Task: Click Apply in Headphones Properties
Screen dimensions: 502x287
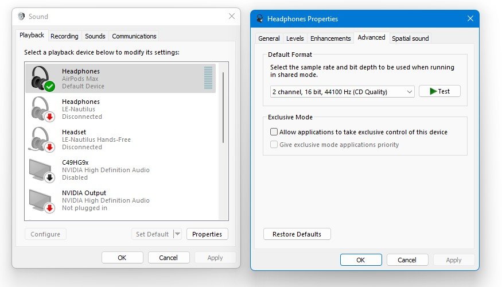Action: coord(454,260)
